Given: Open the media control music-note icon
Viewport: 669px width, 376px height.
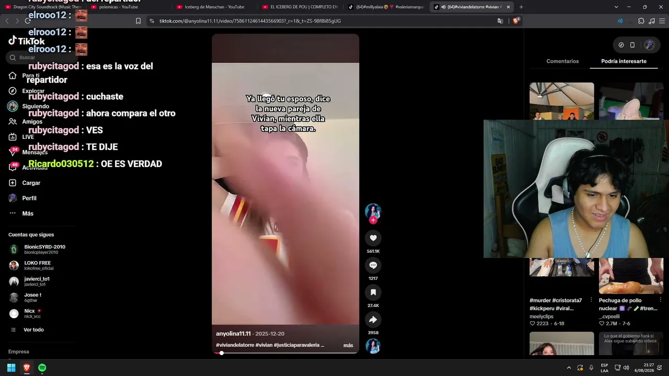Looking at the screenshot, I should point(651,21).
